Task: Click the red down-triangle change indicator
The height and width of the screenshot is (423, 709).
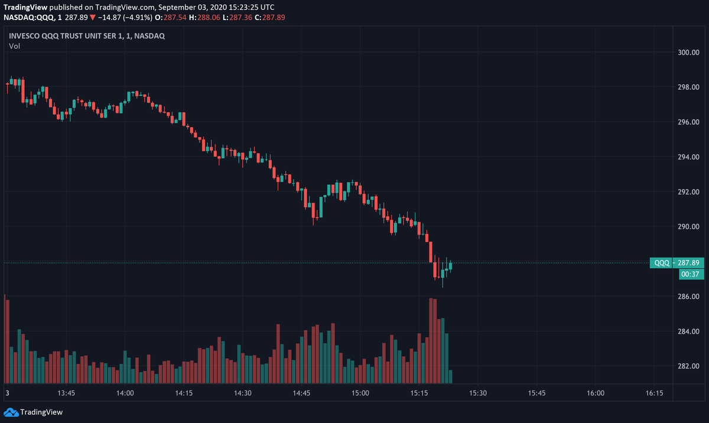Action: [92, 17]
